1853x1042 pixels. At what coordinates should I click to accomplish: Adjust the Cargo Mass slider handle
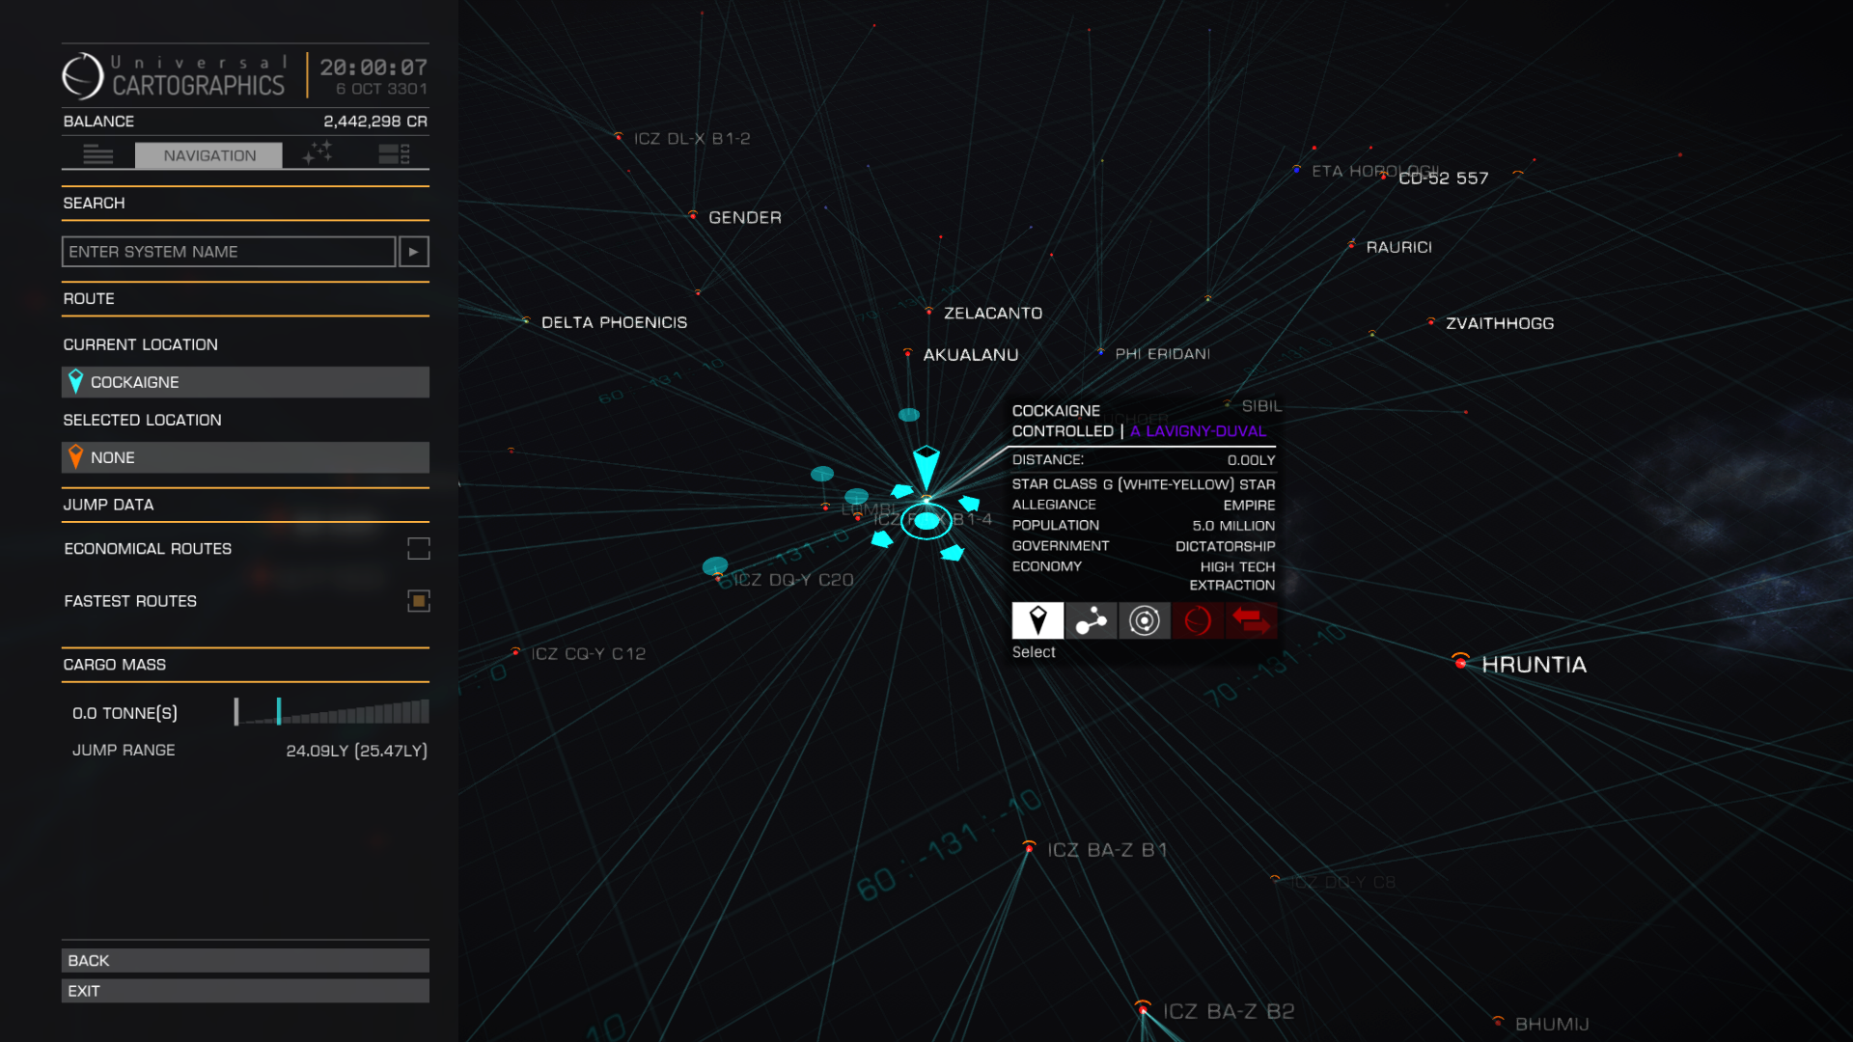(x=279, y=711)
